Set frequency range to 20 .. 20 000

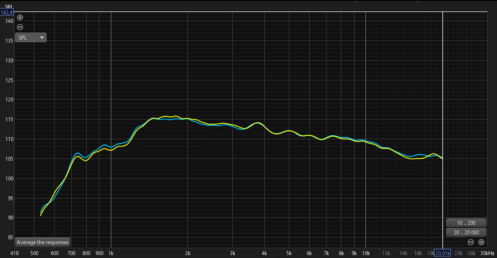466,233
